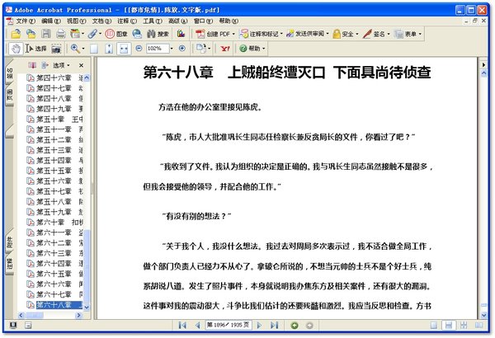Go to the first page

click(182, 325)
